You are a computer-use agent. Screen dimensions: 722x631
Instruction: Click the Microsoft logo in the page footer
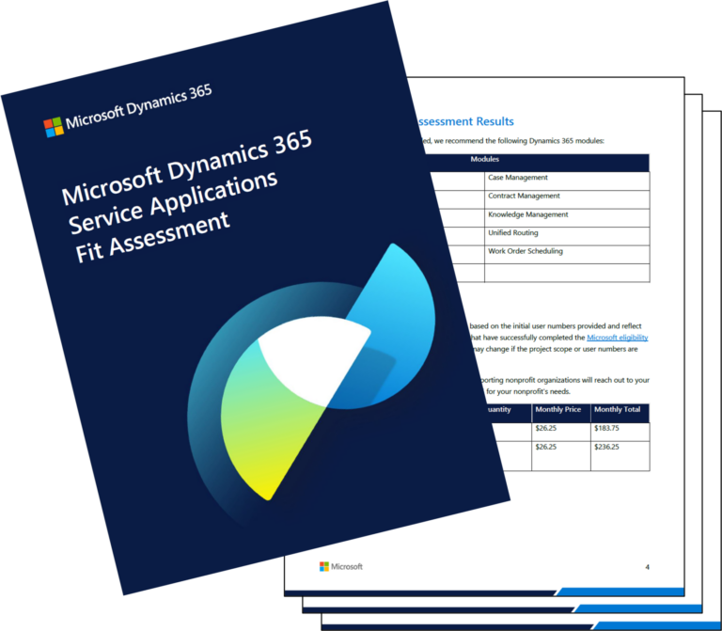341,566
